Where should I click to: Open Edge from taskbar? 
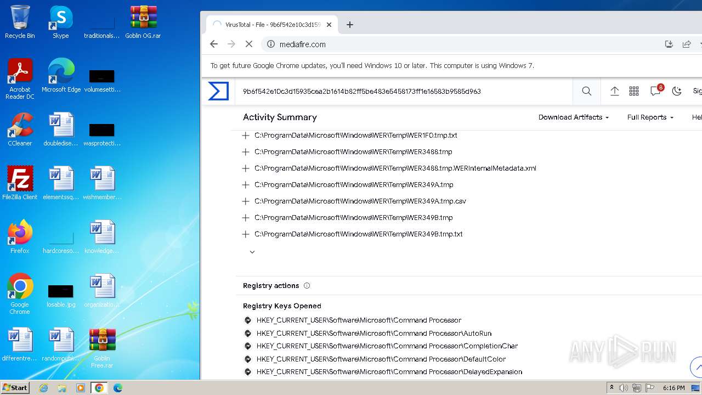point(118,388)
